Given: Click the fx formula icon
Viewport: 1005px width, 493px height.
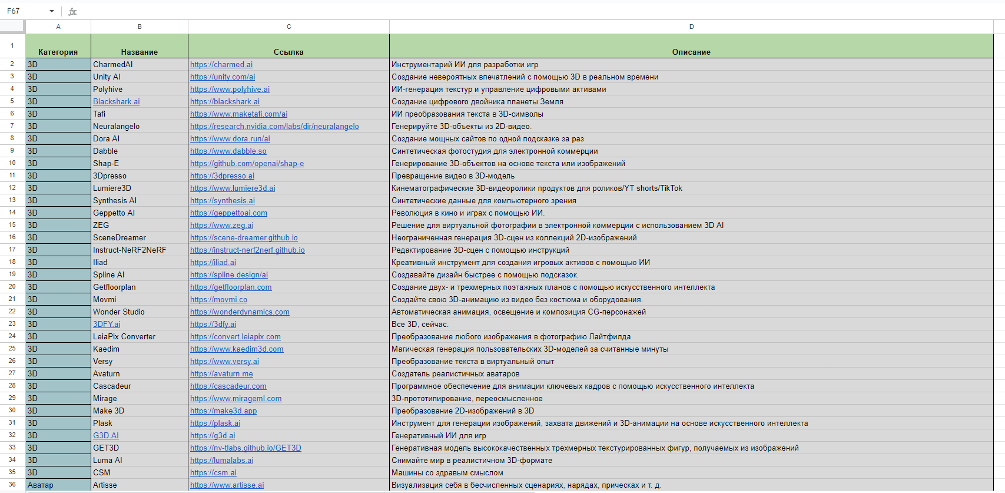Looking at the screenshot, I should click(72, 11).
